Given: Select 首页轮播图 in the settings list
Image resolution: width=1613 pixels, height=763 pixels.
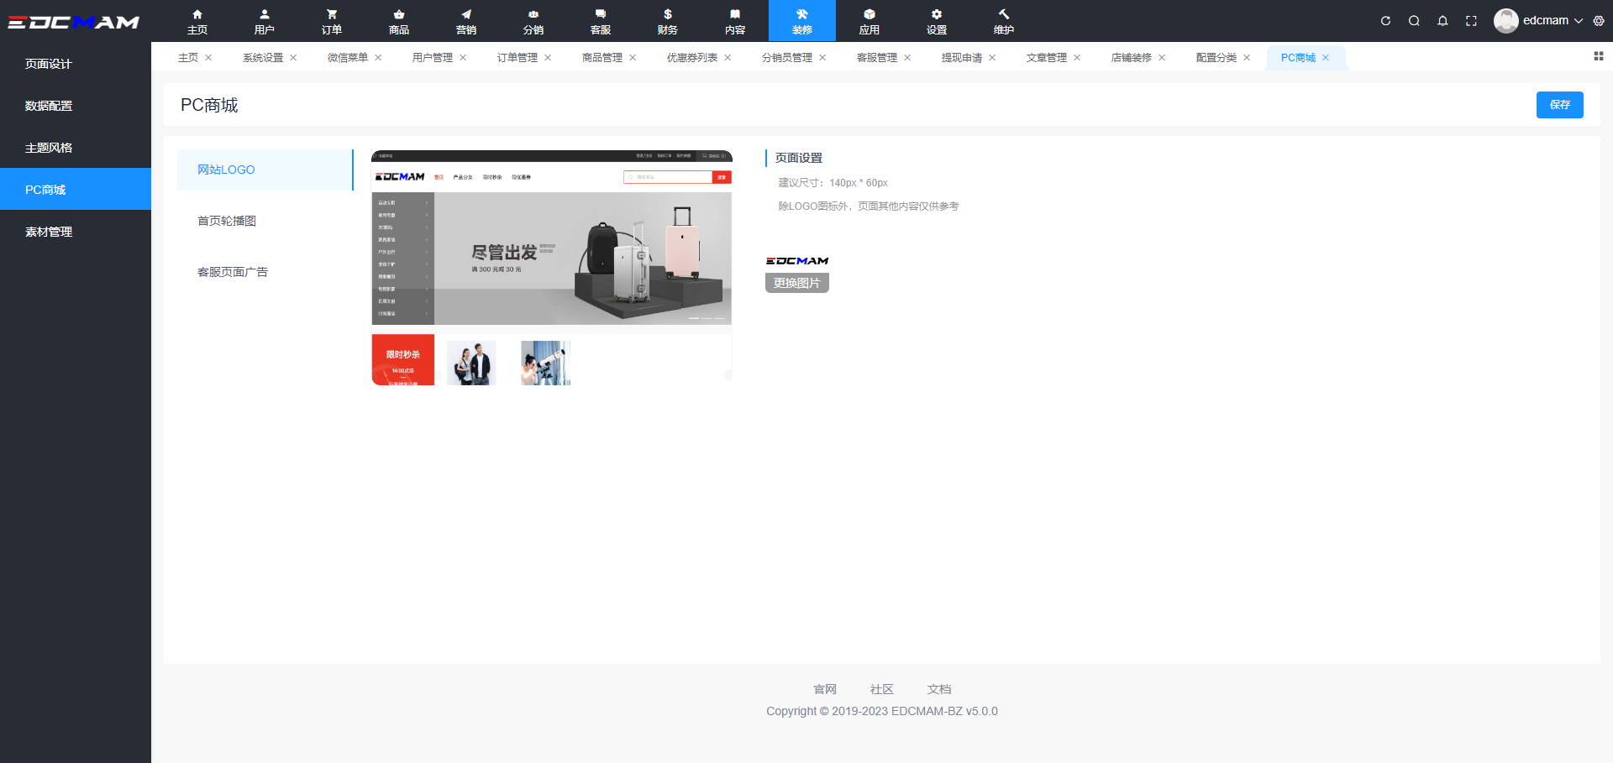Looking at the screenshot, I should pos(227,221).
